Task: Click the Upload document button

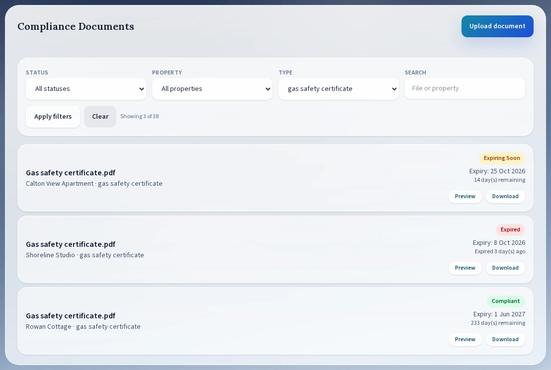Action: pyautogui.click(x=497, y=26)
